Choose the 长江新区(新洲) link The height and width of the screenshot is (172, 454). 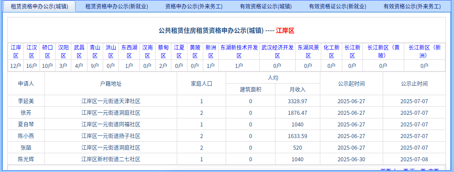pyautogui.click(x=425, y=51)
